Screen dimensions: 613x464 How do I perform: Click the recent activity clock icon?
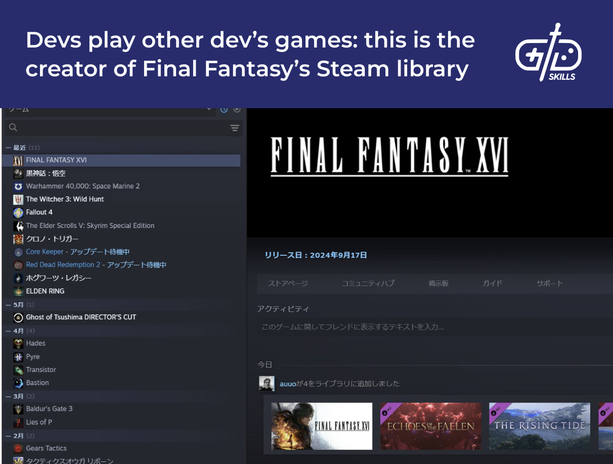224,109
